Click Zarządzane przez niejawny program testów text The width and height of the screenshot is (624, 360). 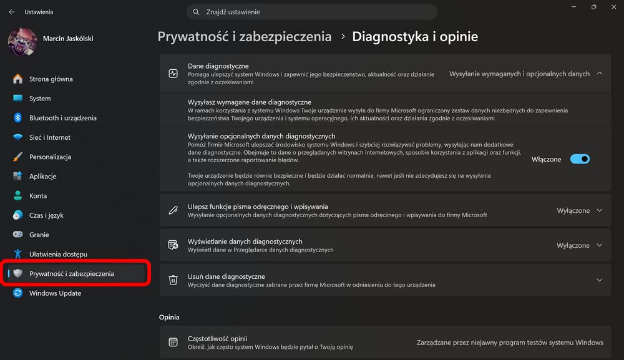coord(510,343)
